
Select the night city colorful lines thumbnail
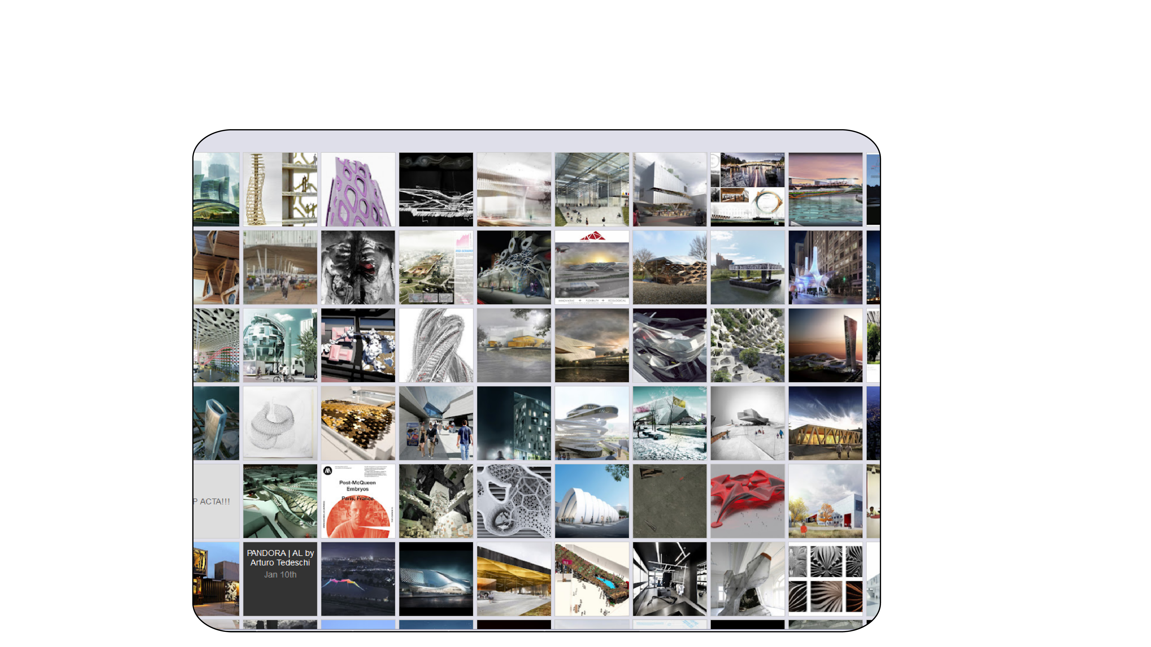[x=357, y=579]
